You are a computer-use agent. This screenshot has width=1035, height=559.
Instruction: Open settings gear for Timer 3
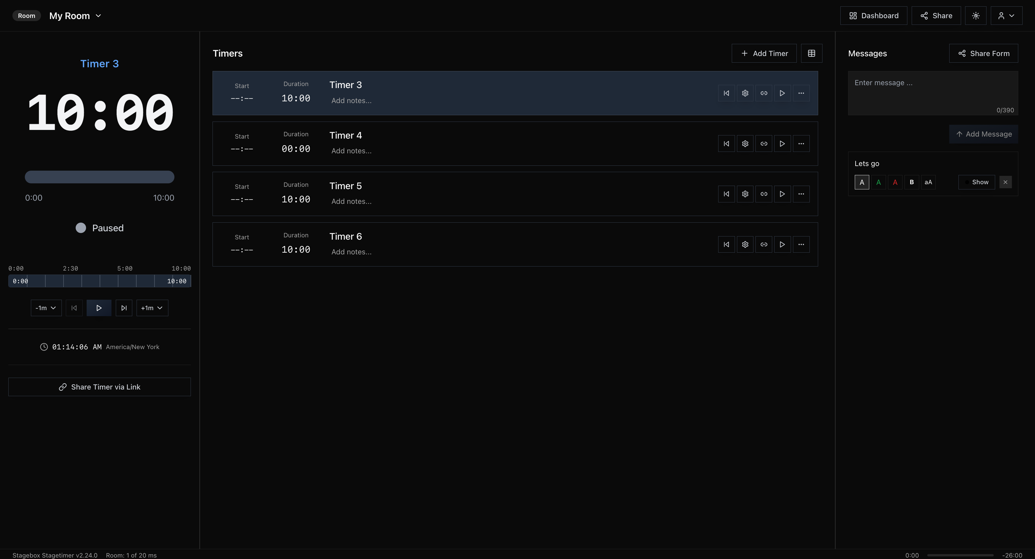(x=745, y=93)
